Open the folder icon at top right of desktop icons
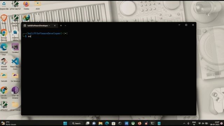The width and height of the screenshot is (224, 126). click(x=37, y=5)
